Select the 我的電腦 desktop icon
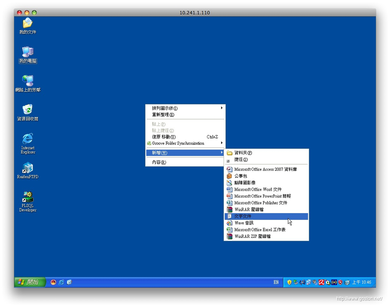Image resolution: width=390 pixels, height=307 pixels. (28, 55)
